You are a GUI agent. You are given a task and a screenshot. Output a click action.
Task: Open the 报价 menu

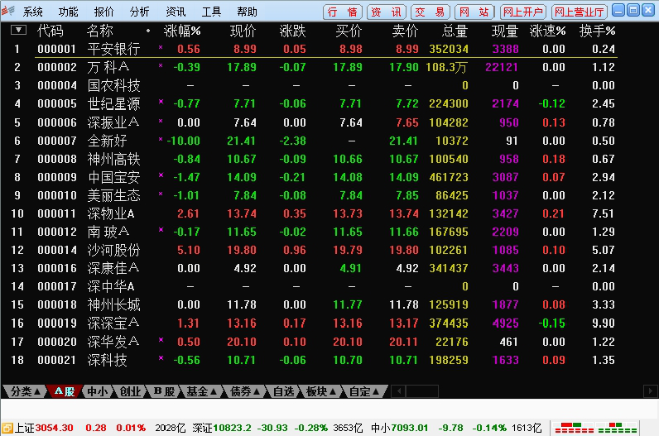pos(103,12)
